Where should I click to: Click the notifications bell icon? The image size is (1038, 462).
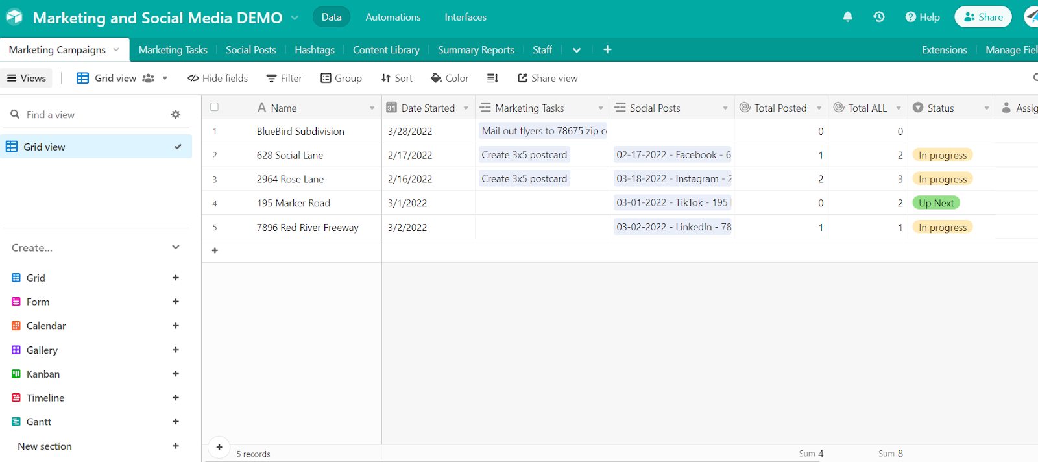847,17
